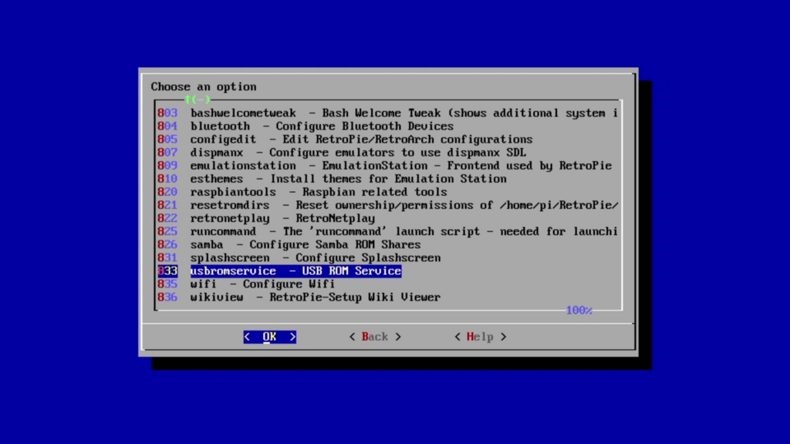Viewport: 790px width, 444px height.
Task: Click the 807 item number
Action: tap(167, 153)
